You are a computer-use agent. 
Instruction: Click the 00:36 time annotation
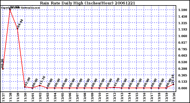pyautogui.click(x=2, y=63)
